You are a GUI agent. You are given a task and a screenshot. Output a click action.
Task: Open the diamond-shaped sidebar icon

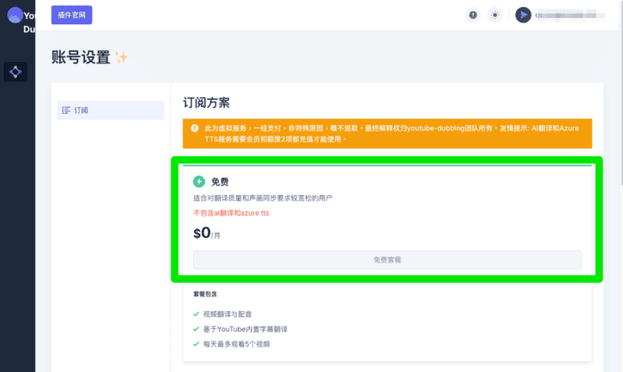point(15,72)
